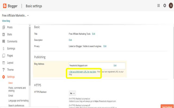Expand the blog selector dropdown arrow
Image resolution: width=174 pixels, height=108 pixels.
[x=28, y=16]
